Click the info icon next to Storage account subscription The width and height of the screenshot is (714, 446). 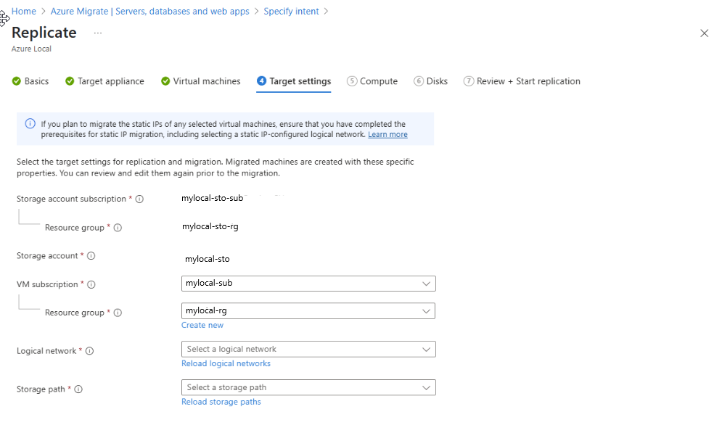pyautogui.click(x=139, y=198)
